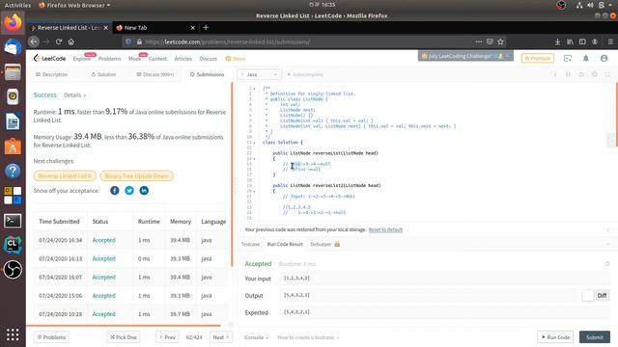The width and height of the screenshot is (618, 347).
Task: Open the Firefox Web Browser app menu
Action: (74, 5)
